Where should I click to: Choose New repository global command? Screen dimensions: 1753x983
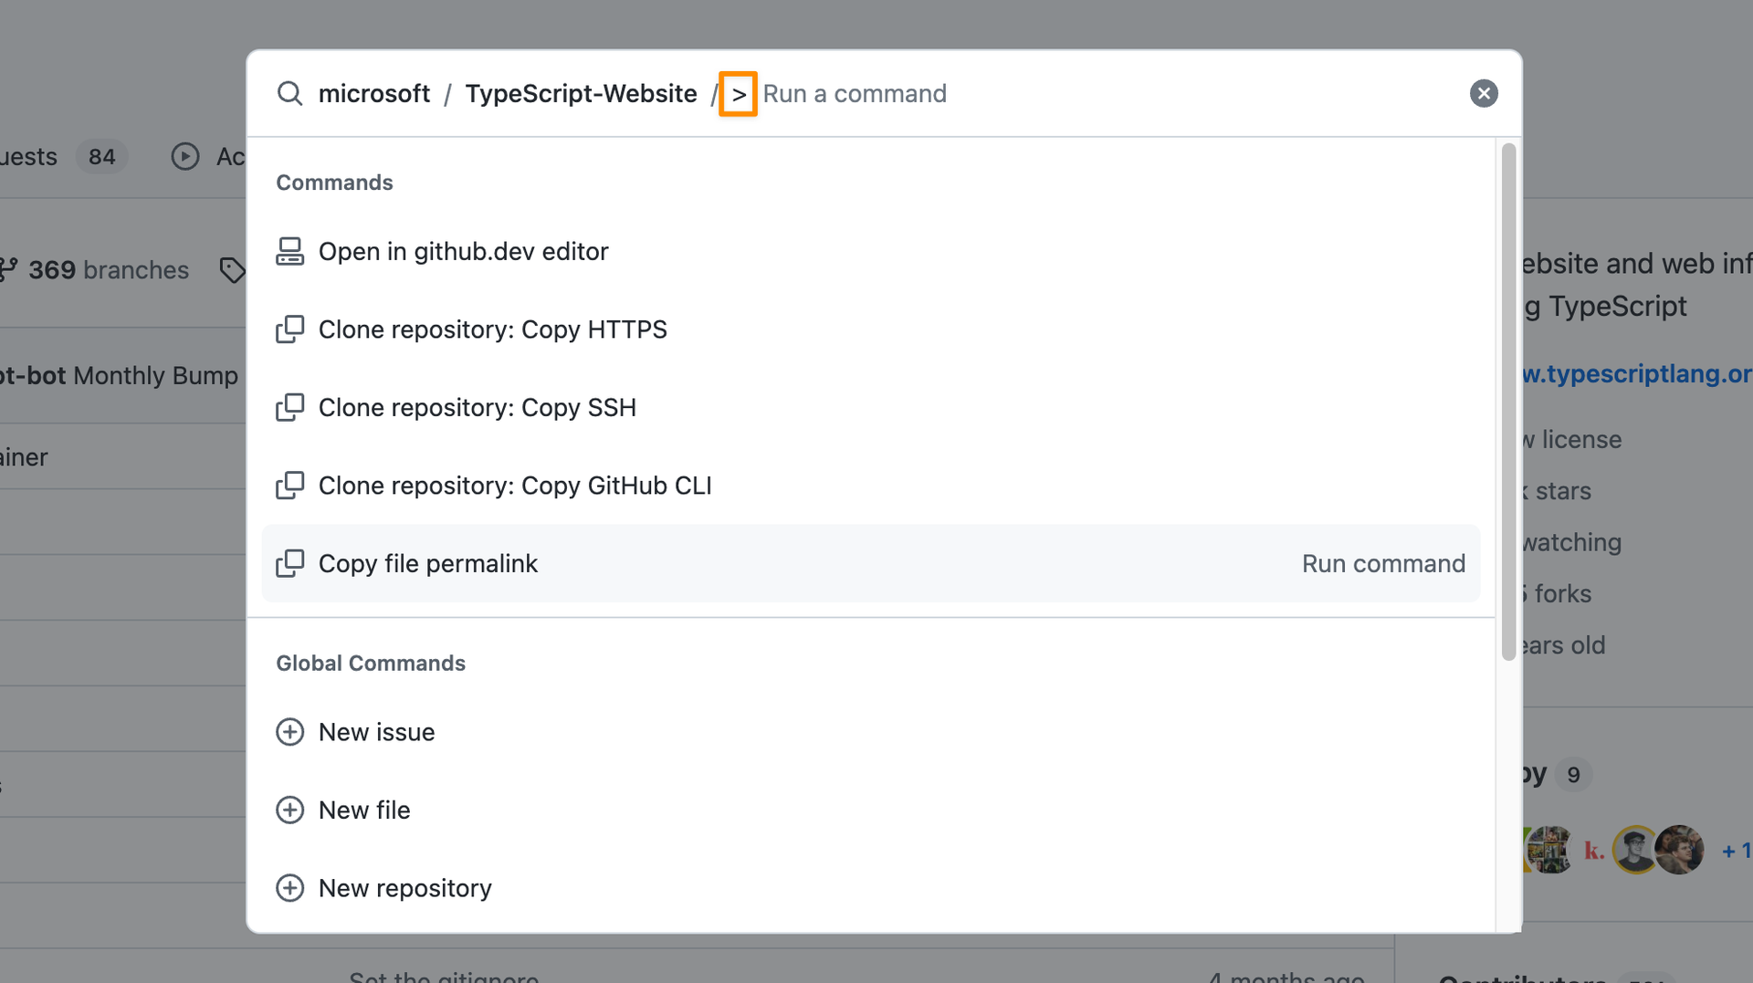coord(870,888)
